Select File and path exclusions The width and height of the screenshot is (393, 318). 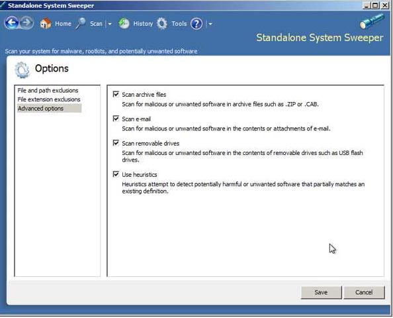[x=48, y=90]
